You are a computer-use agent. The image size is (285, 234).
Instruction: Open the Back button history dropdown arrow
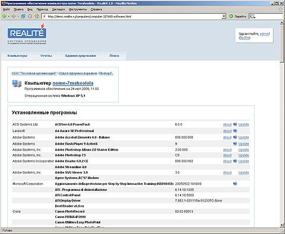9,17
